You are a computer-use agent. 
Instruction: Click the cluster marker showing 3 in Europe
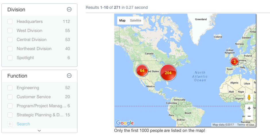click(234, 61)
